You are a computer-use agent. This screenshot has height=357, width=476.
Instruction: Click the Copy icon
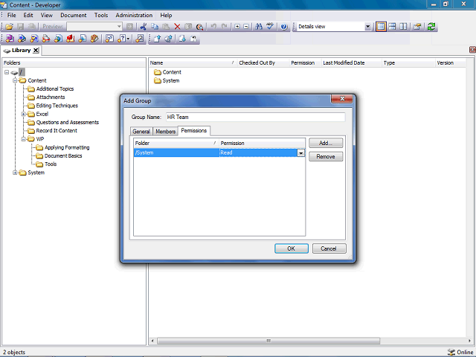click(155, 27)
